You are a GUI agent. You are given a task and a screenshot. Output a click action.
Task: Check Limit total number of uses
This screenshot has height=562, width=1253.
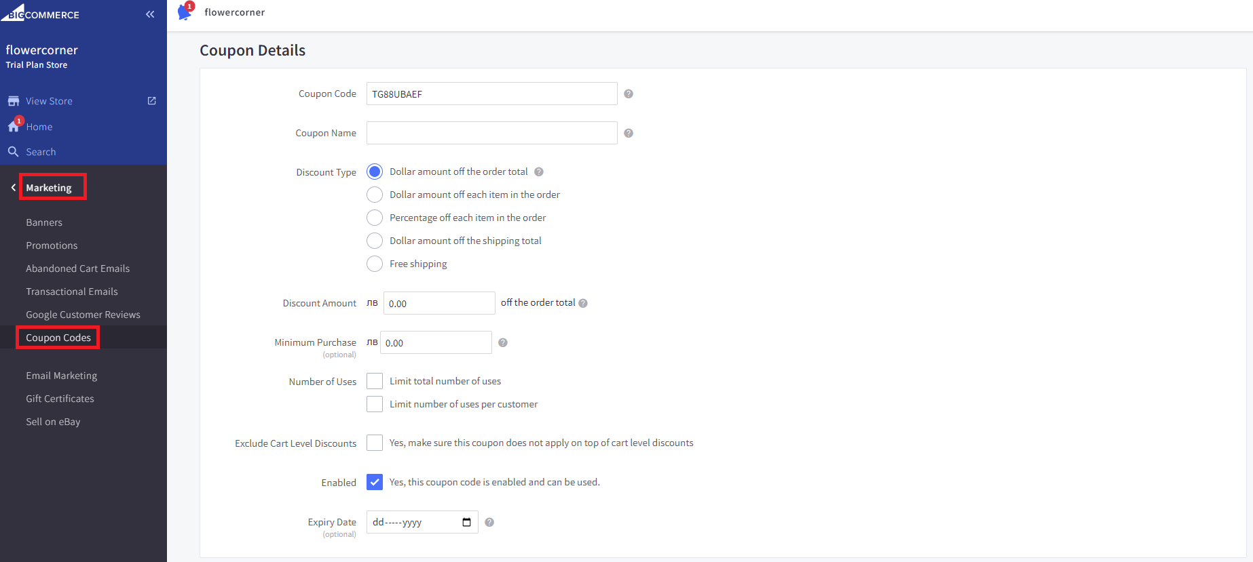click(x=375, y=381)
